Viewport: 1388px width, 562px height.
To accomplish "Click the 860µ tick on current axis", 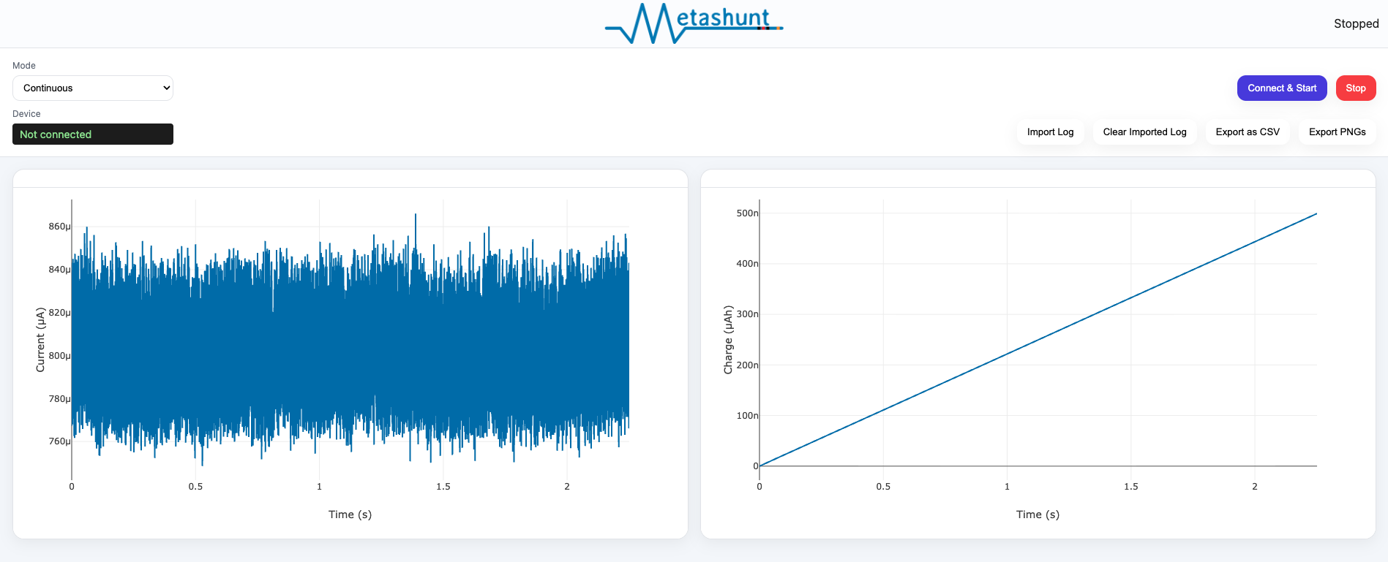I will point(59,227).
